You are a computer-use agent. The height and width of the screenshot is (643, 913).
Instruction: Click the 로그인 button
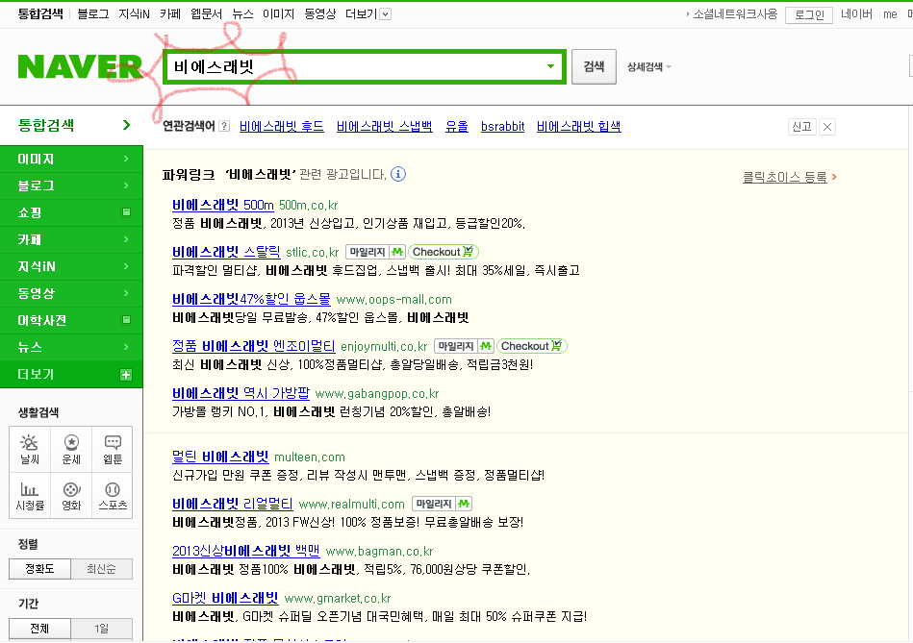point(809,14)
